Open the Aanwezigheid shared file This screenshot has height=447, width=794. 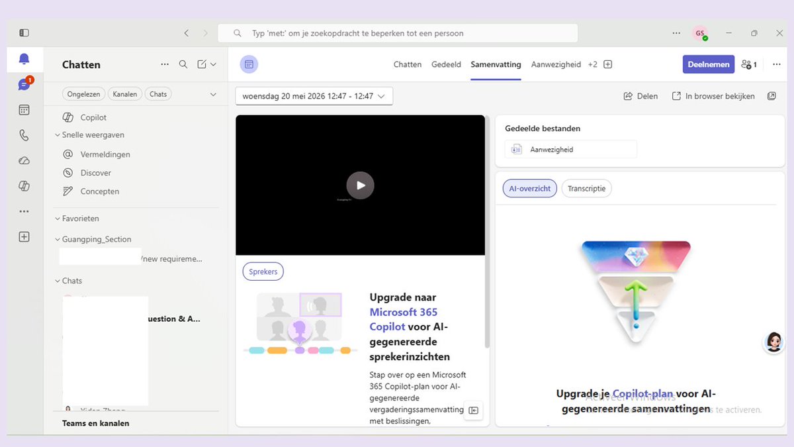click(571, 150)
